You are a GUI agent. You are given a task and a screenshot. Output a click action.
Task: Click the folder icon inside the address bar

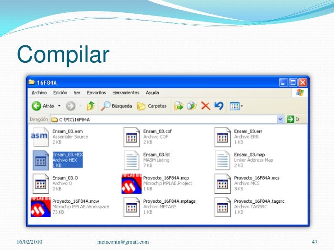click(55, 120)
